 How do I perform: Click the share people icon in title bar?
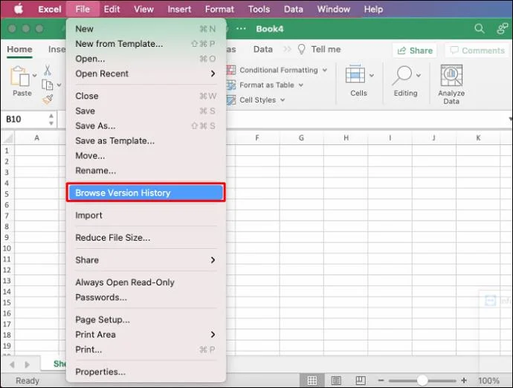(x=502, y=29)
